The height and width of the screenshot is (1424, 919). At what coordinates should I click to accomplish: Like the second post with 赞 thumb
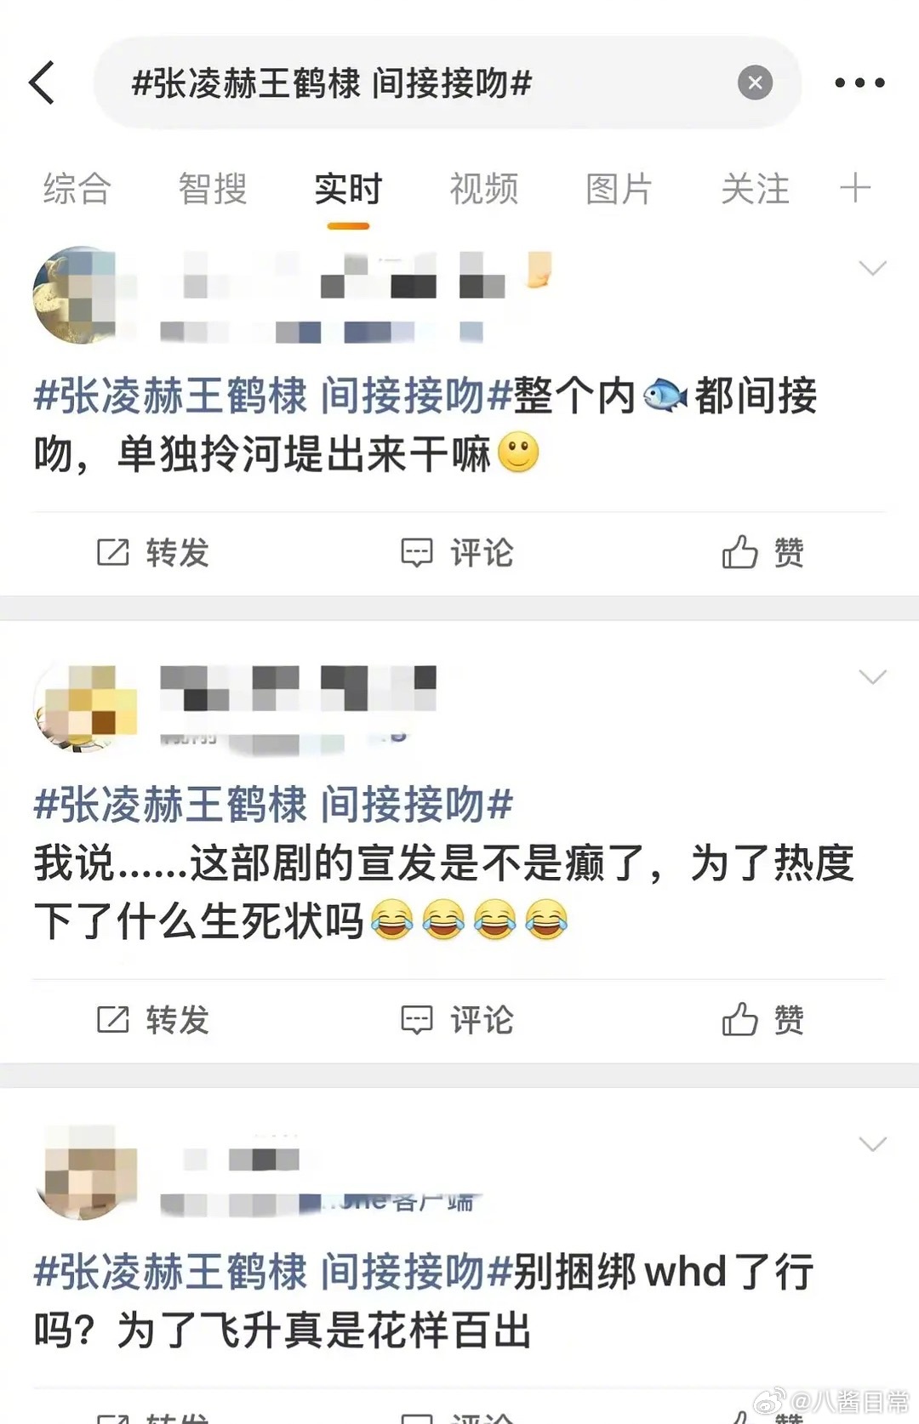762,1019
